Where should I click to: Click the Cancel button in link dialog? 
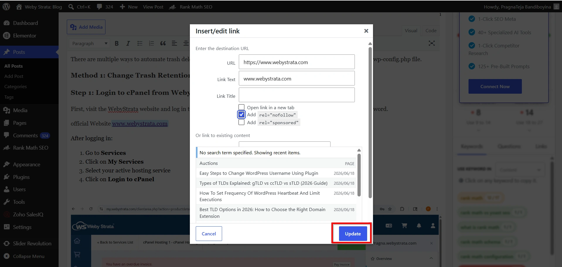(209, 234)
